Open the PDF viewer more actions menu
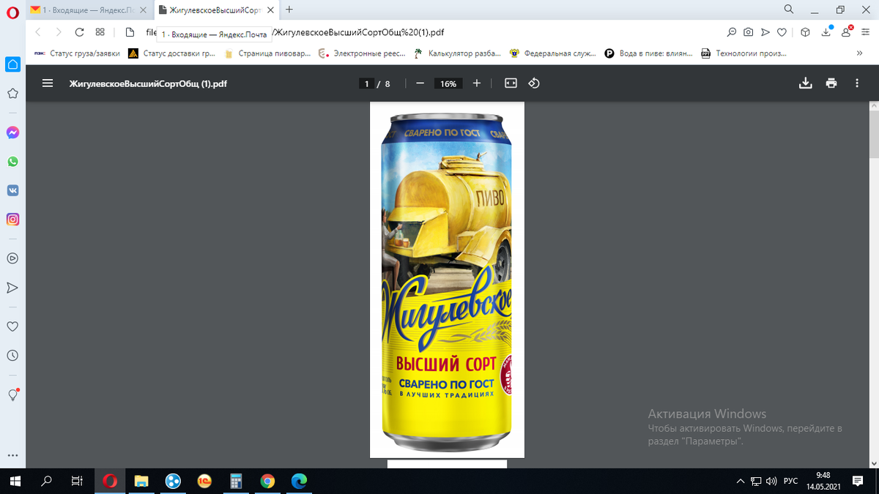The image size is (879, 494). pos(857,83)
